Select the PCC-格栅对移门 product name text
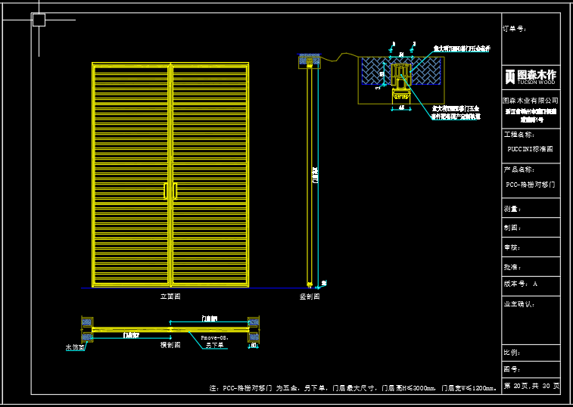Viewport: 573px width, 407px height. [530, 184]
